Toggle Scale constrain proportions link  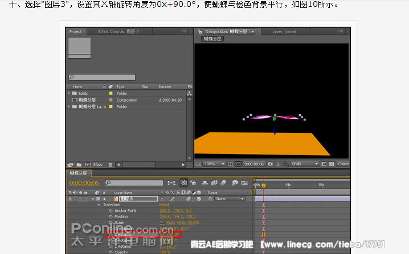tap(162, 223)
